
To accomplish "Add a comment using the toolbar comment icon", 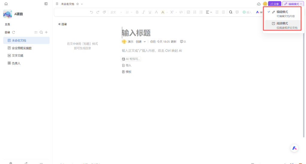I will 237,12.
